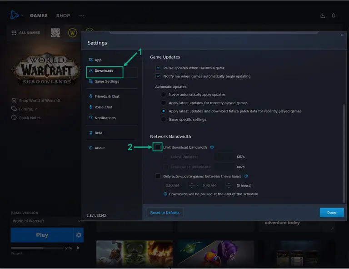Click the blue Play button
349x269 pixels.
tap(42, 235)
